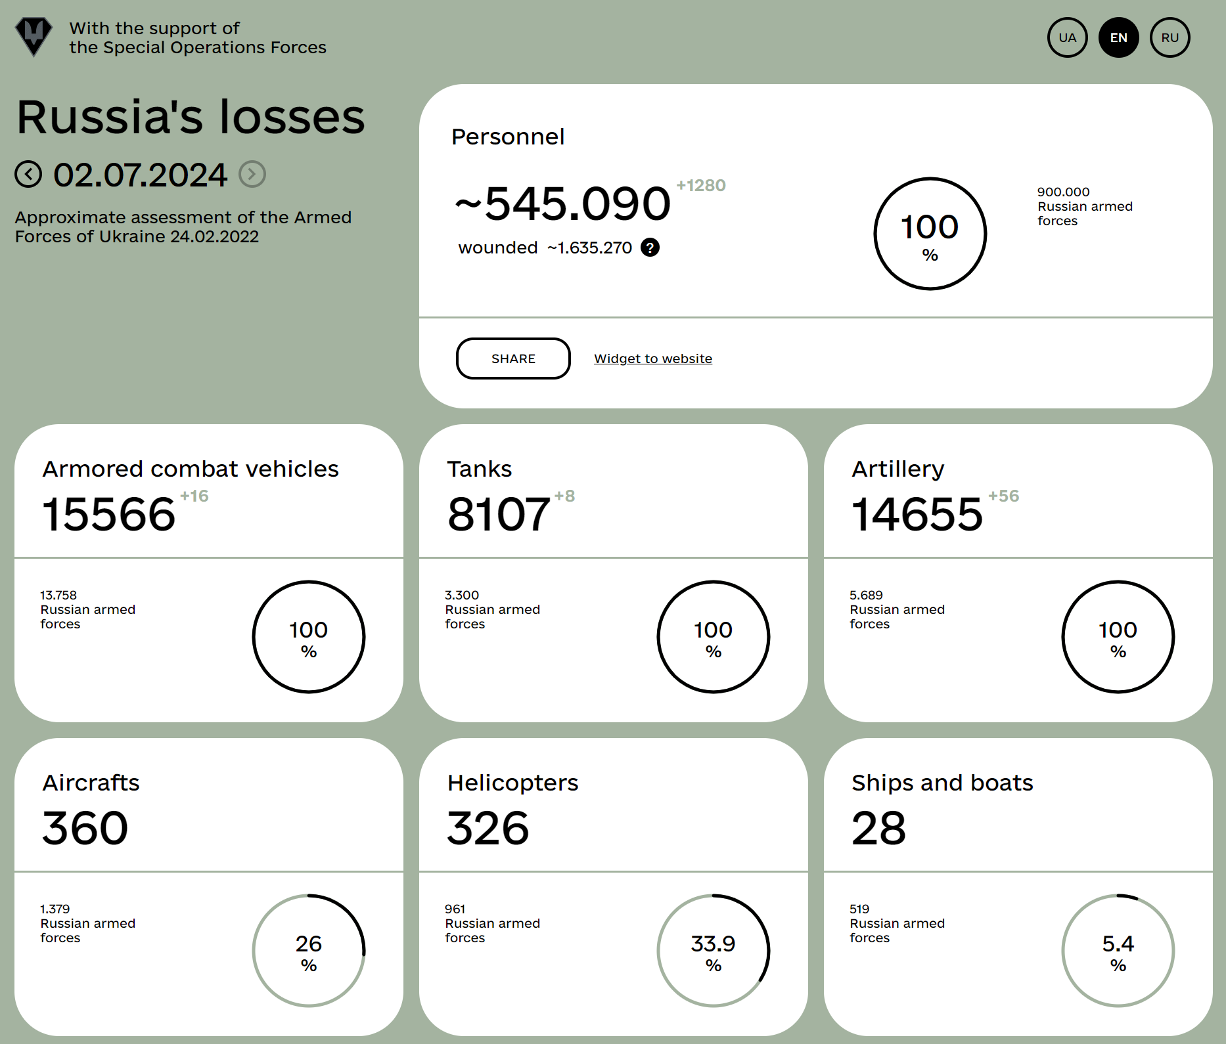Click the Armored combat vehicles card title
Screen dimensions: 1226x1044
click(x=191, y=469)
